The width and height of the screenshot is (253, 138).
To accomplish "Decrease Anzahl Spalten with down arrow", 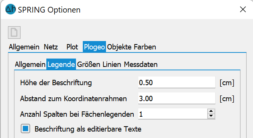I will 211,116.
